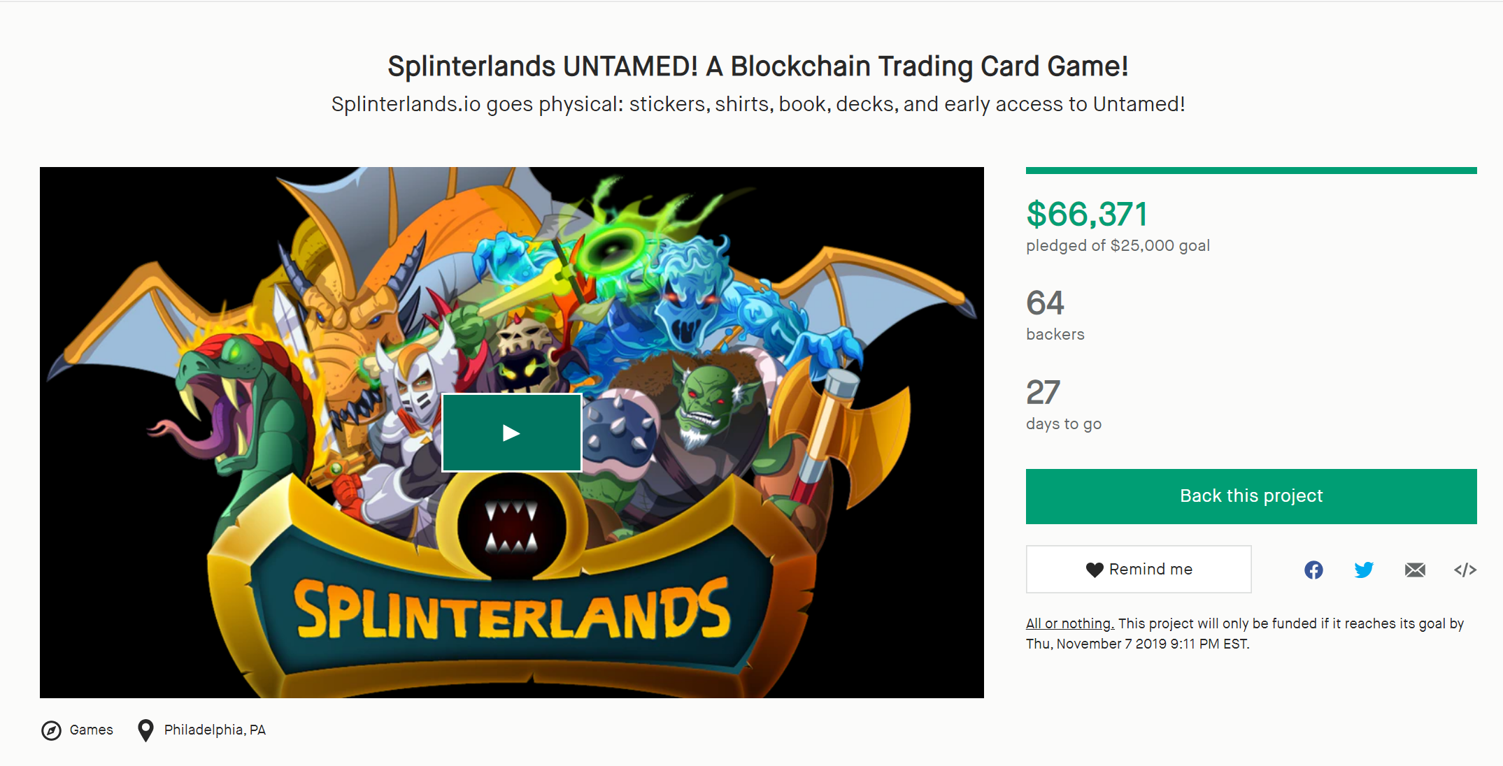Image resolution: width=1503 pixels, height=766 pixels.
Task: Click the Splinterlands UNTAMED project title
Action: tap(757, 66)
